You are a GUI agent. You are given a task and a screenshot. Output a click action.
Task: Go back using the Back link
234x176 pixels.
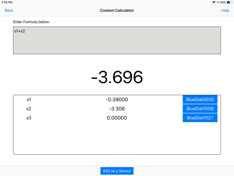[9, 10]
